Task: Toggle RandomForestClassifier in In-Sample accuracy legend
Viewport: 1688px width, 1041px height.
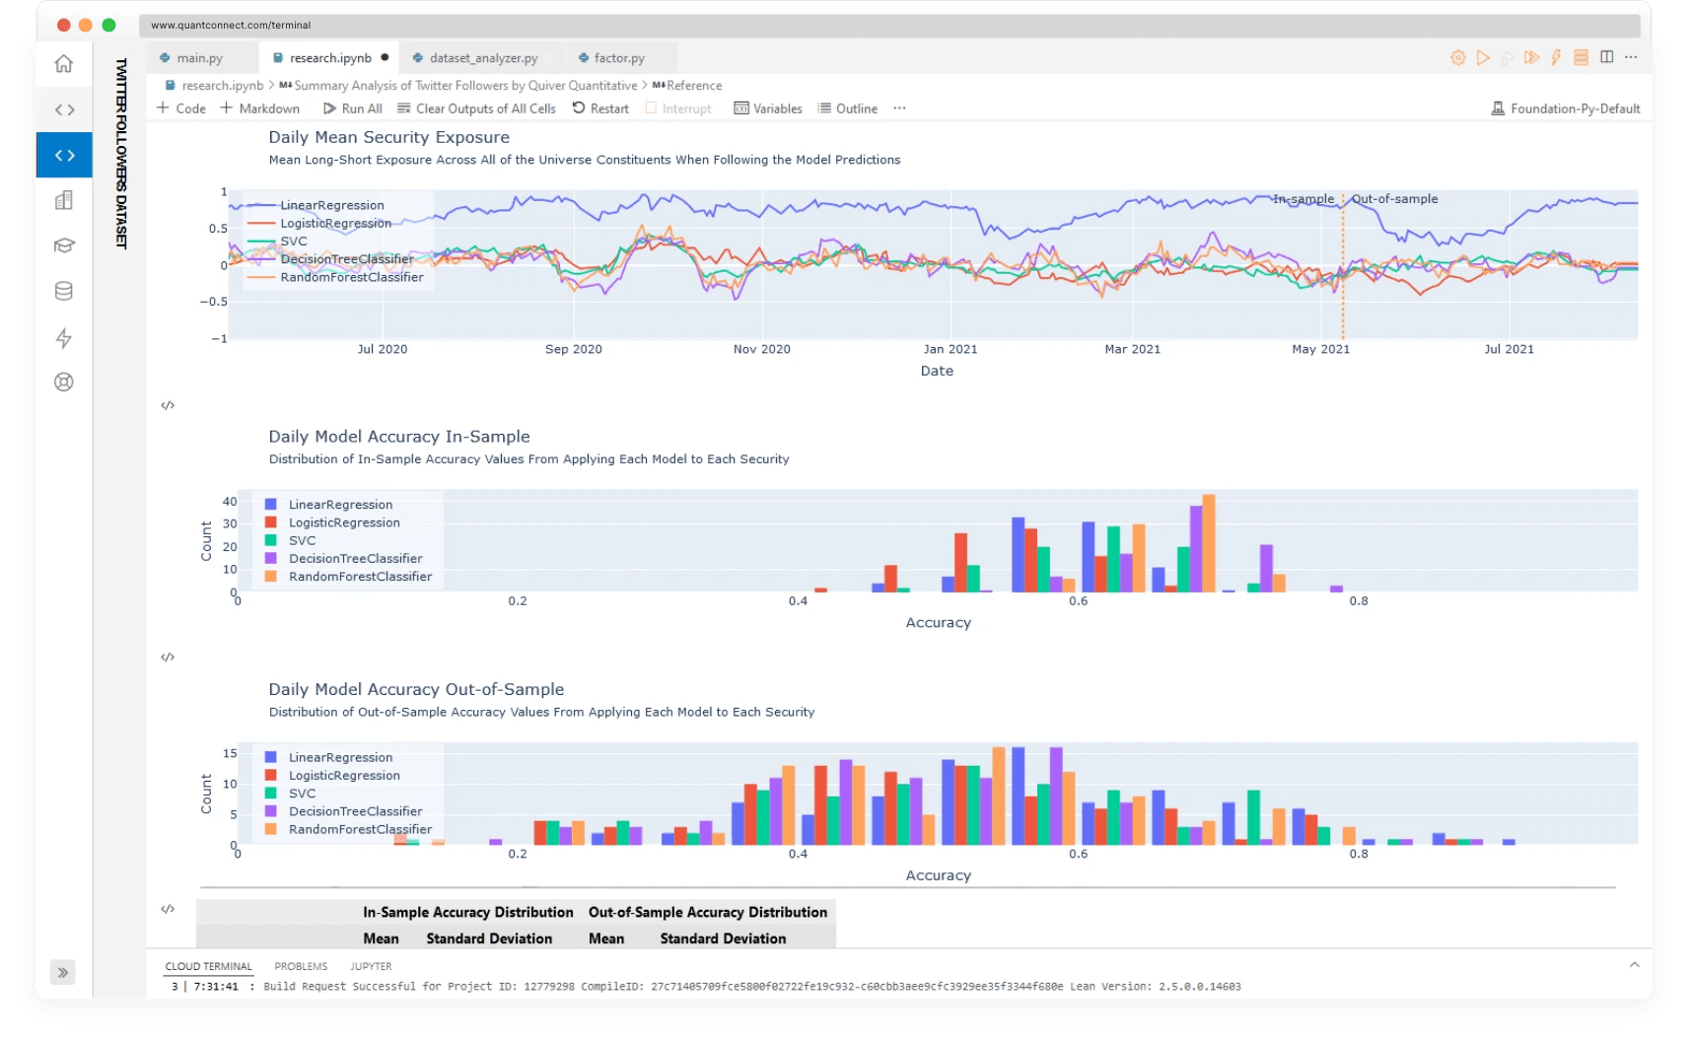Action: [359, 577]
